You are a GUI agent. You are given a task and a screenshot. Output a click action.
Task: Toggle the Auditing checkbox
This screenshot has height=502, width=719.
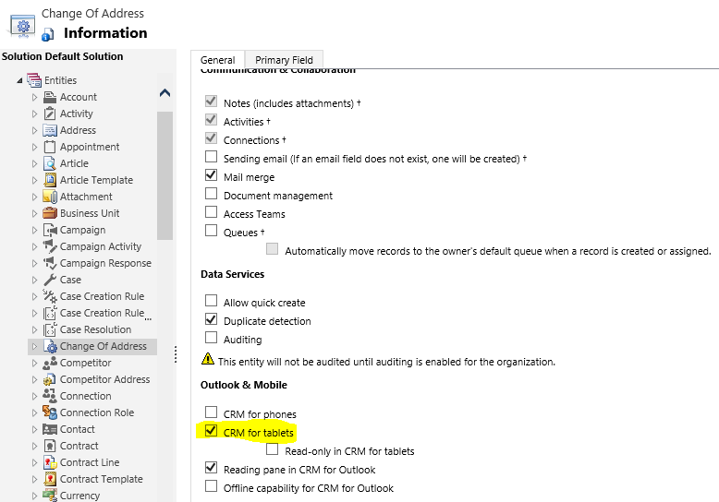[211, 339]
